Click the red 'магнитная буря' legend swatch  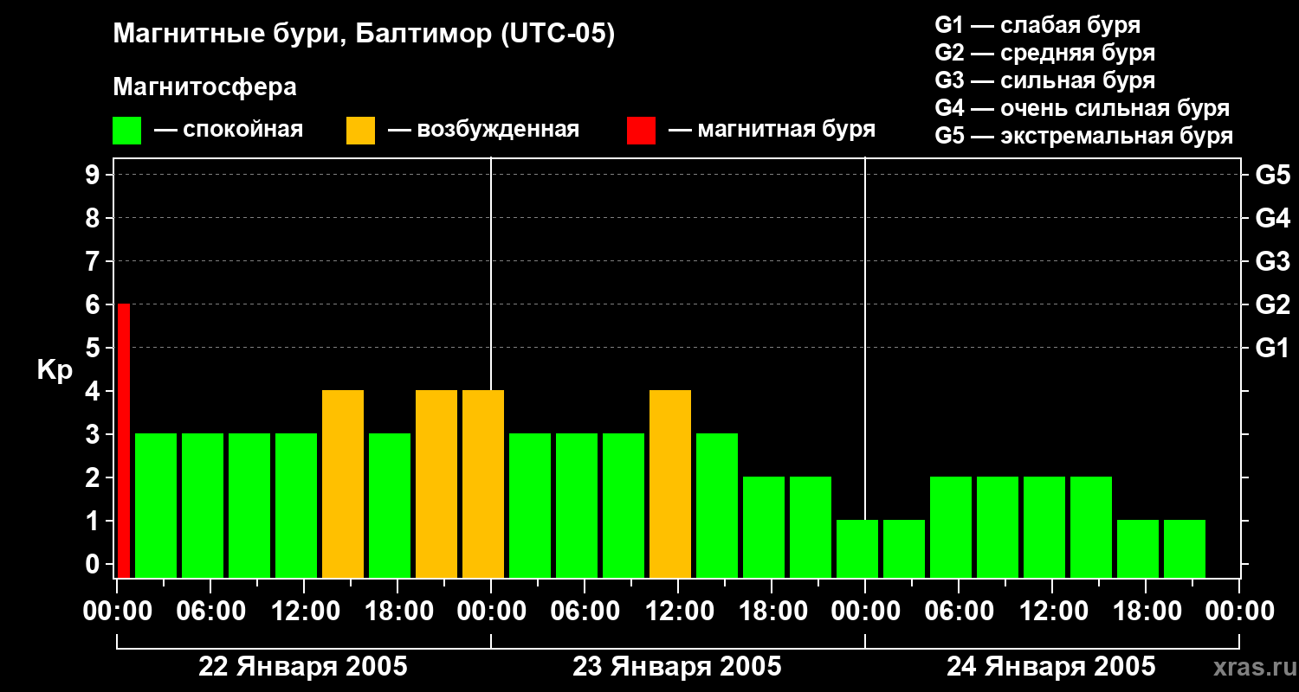(x=641, y=130)
